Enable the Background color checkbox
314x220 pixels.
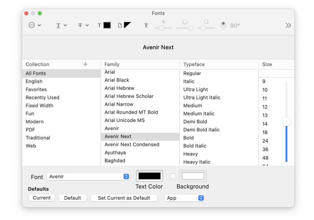pyautogui.click(x=173, y=176)
